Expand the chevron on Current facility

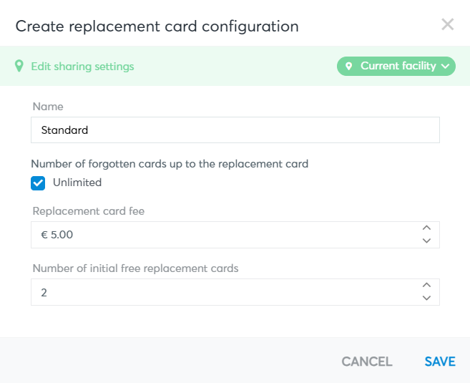click(x=446, y=66)
